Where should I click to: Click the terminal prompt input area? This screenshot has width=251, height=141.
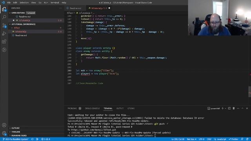(x=155, y=136)
